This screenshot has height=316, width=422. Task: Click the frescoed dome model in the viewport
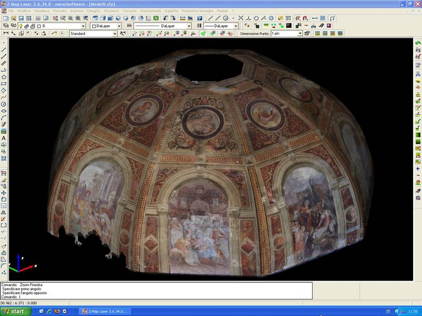pos(211,163)
